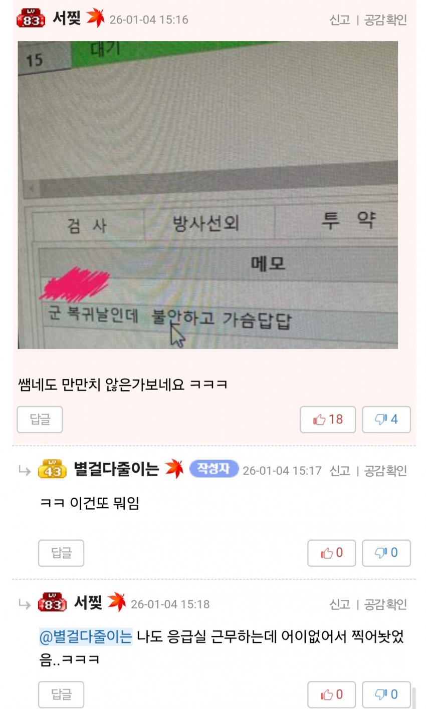Click 답글 button under top comment
426x709 pixels.
40,420
